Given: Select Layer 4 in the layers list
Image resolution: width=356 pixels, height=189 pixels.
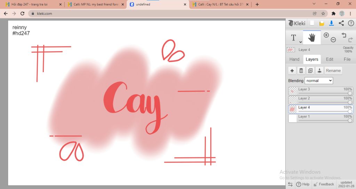Looking at the screenshot, I should (321, 109).
